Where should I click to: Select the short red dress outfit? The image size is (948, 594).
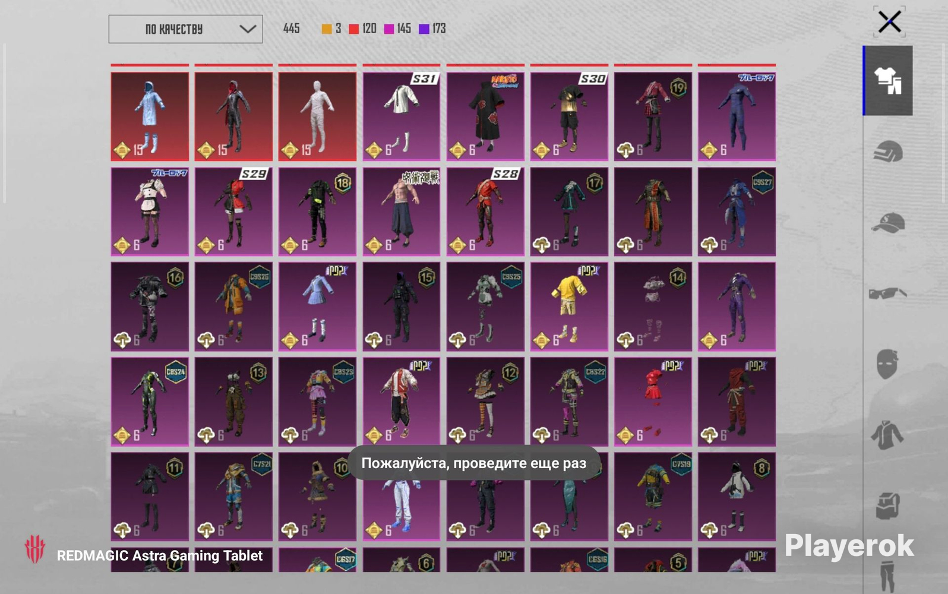coord(653,402)
